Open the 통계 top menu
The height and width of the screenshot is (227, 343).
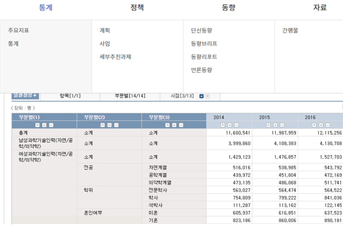pos(46,8)
